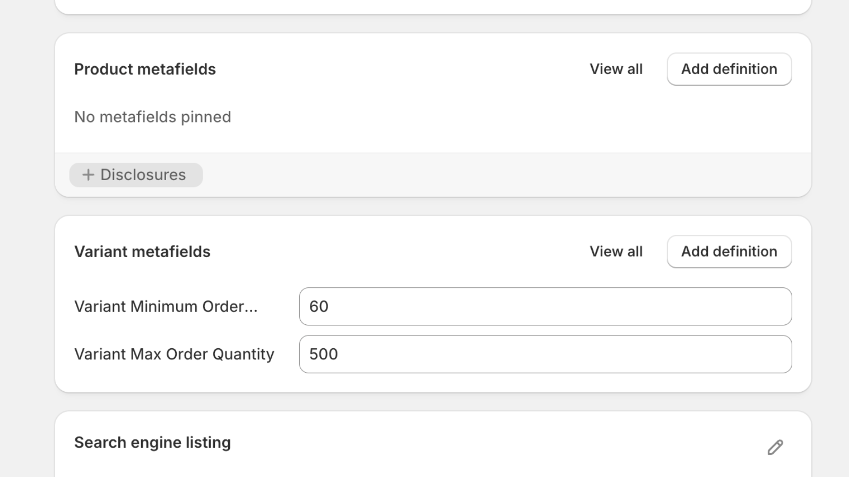Add definition under Variant metafields

pyautogui.click(x=729, y=251)
